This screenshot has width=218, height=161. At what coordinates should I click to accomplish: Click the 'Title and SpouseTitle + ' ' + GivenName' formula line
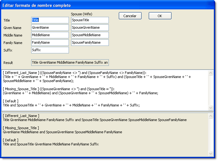coord(71,105)
